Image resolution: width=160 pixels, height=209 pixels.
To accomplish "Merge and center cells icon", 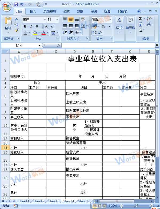I will click(83, 26).
